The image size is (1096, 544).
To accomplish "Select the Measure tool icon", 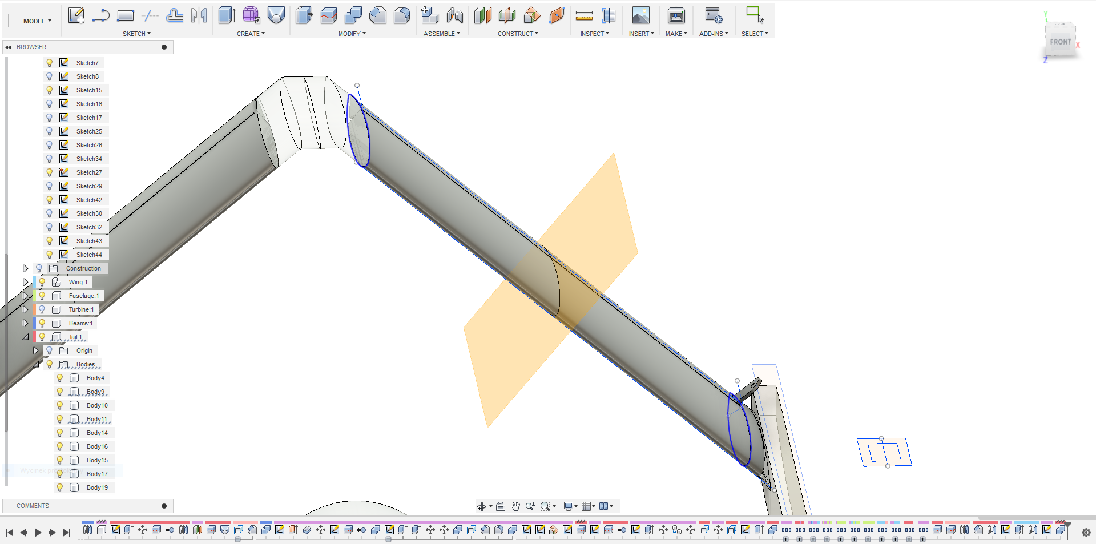I will pyautogui.click(x=584, y=16).
